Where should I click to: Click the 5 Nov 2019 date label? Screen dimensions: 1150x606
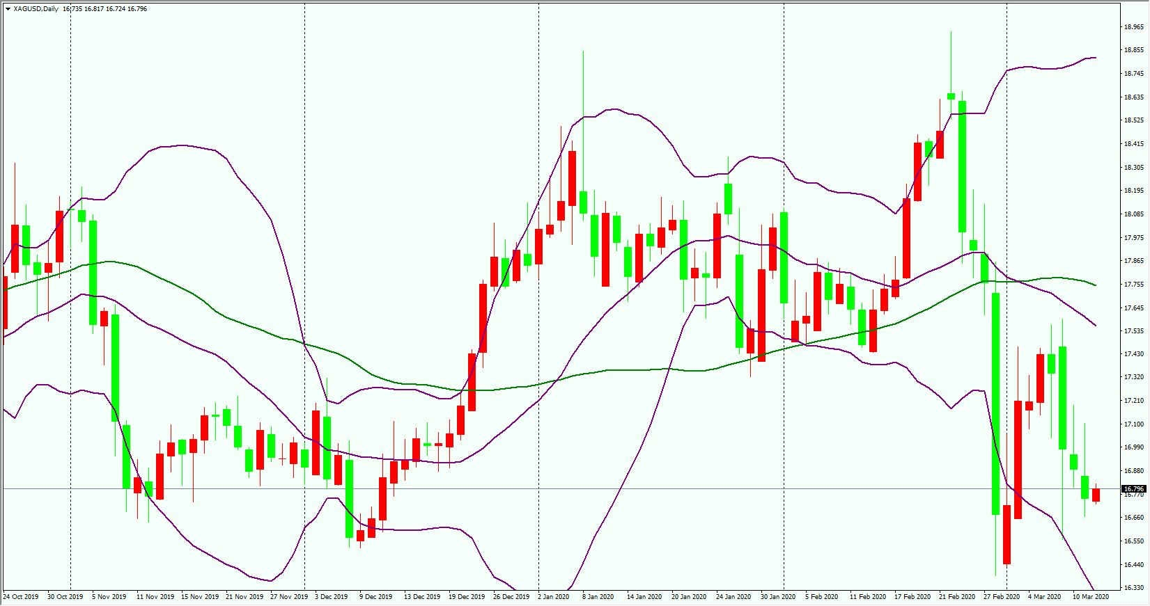(x=109, y=597)
